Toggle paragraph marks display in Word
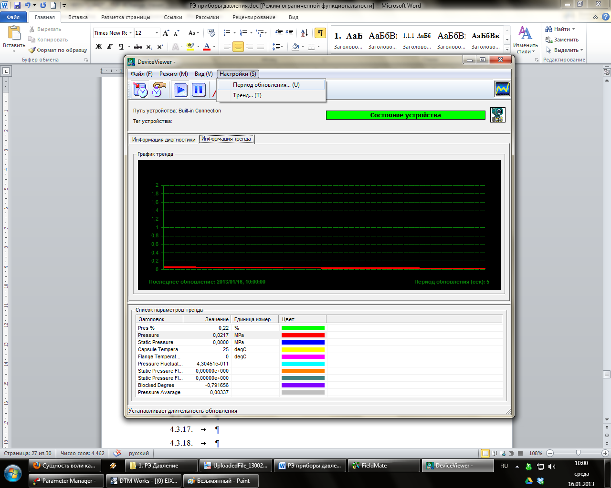 [x=320, y=33]
